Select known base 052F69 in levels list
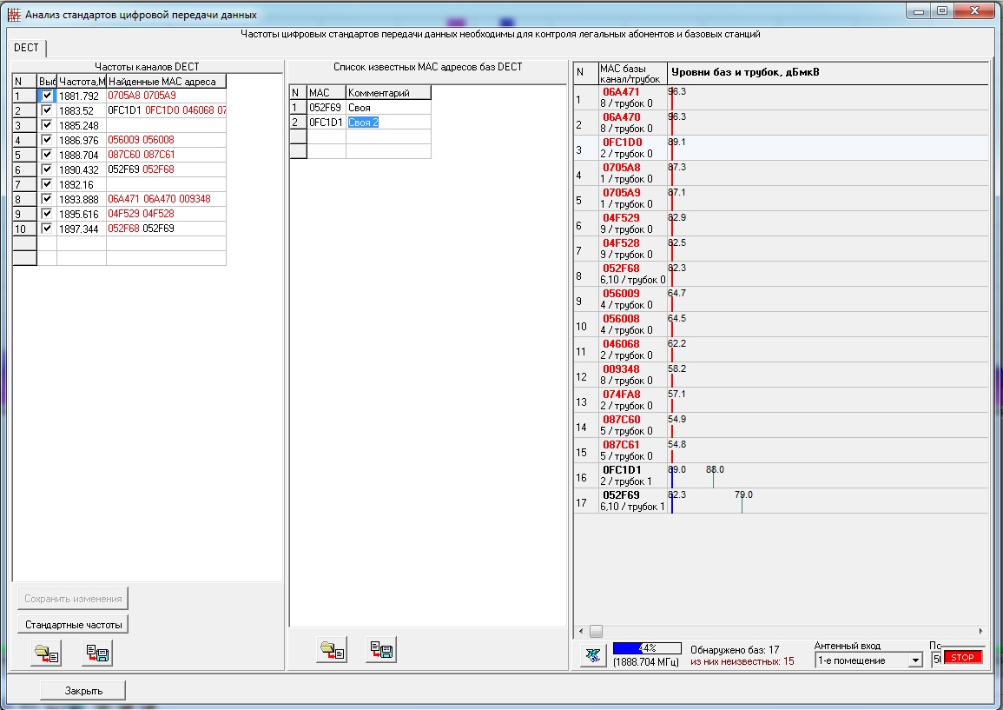The image size is (1003, 710). [x=781, y=501]
